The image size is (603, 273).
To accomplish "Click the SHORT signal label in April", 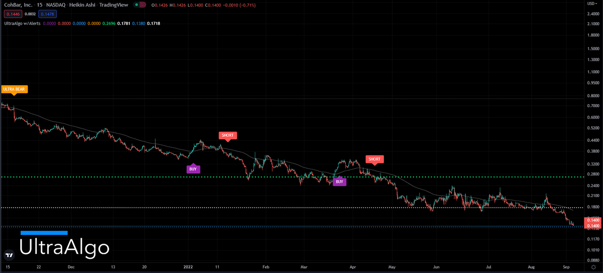I will 374,159.
